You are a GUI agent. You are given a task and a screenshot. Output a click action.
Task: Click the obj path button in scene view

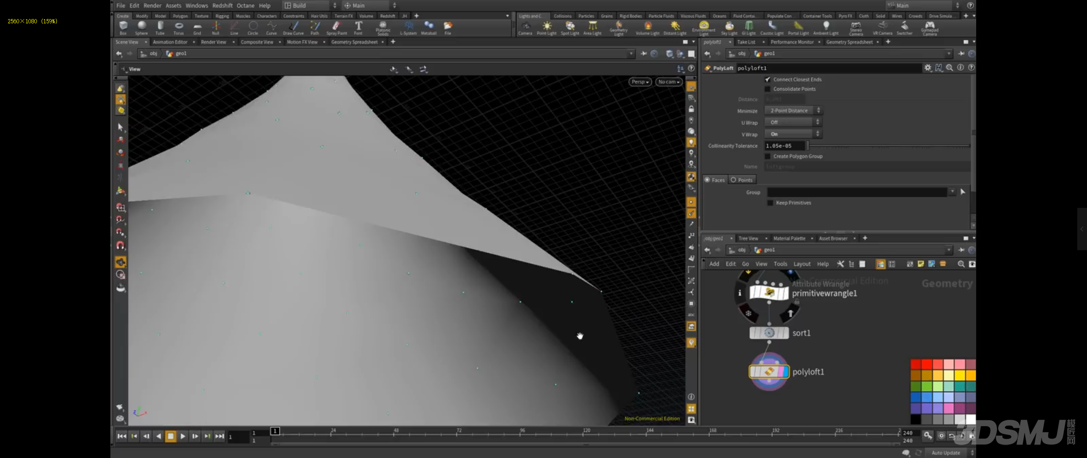[149, 53]
